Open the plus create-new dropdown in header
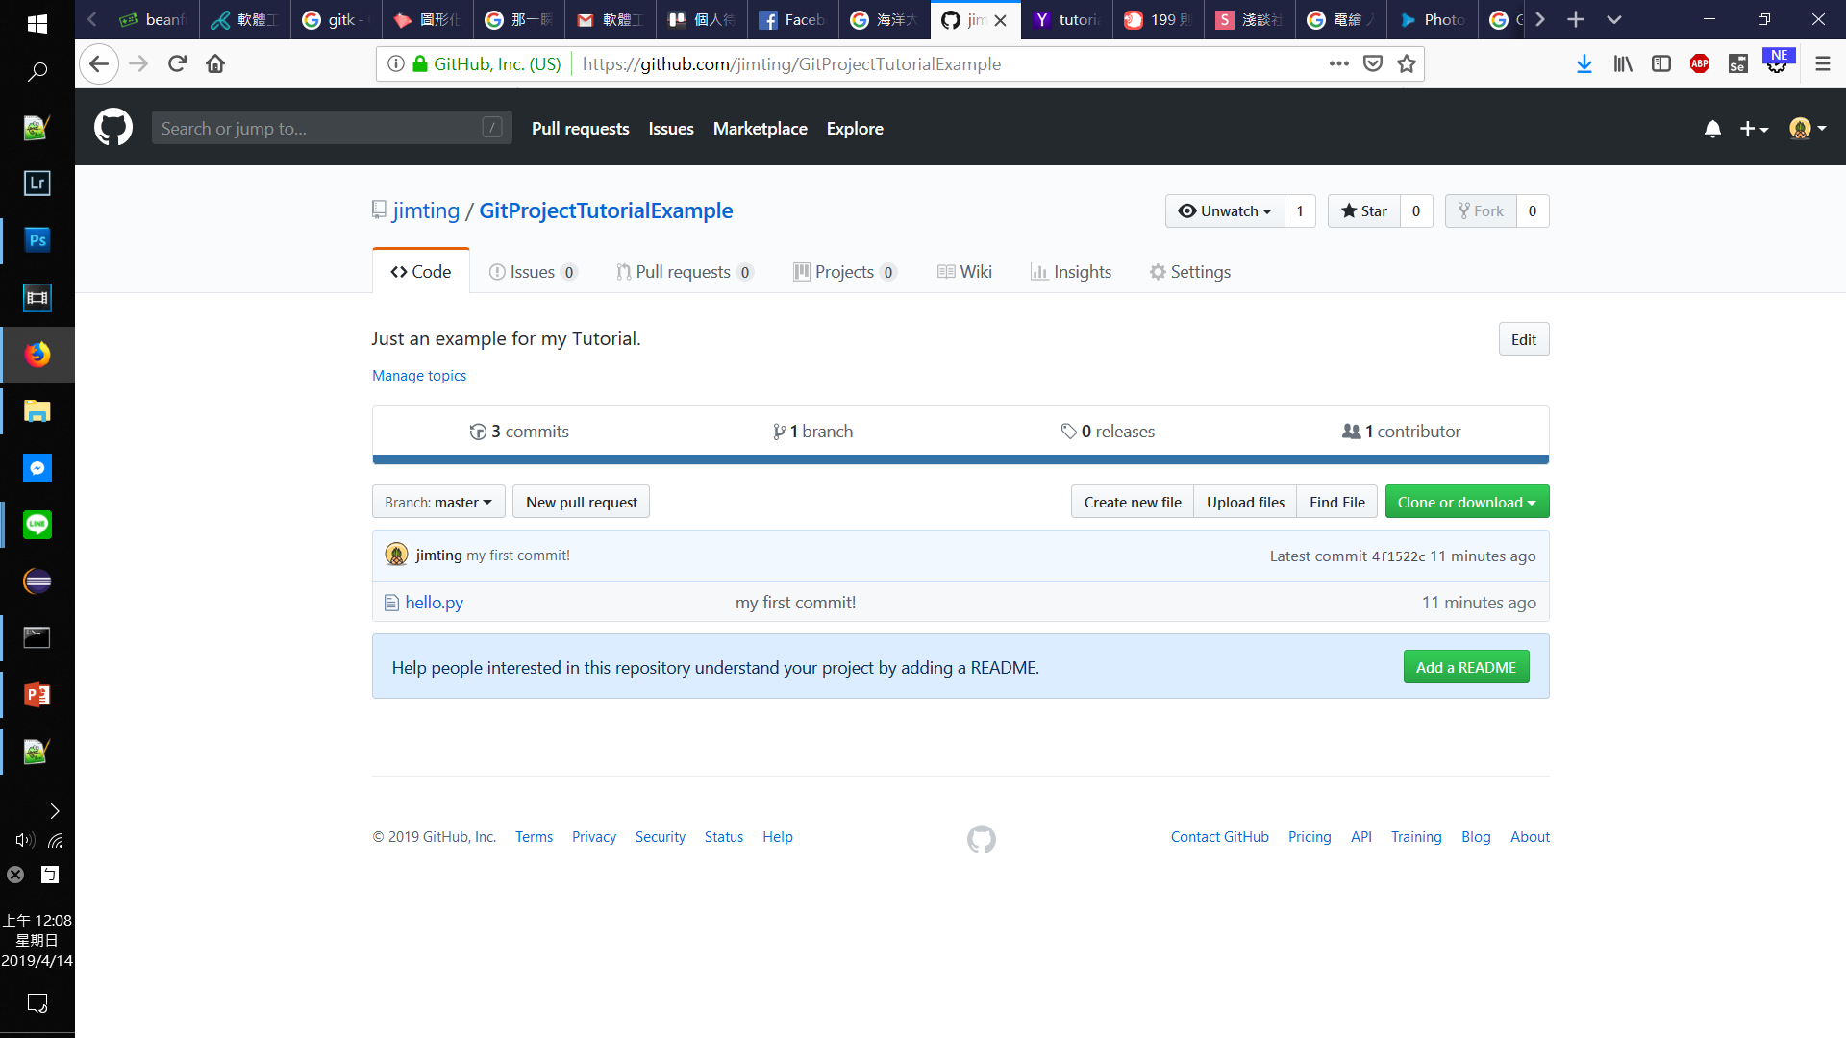Screen dimensions: 1846x1038 point(1754,129)
